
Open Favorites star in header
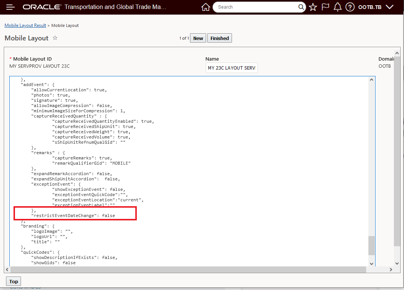(313, 7)
